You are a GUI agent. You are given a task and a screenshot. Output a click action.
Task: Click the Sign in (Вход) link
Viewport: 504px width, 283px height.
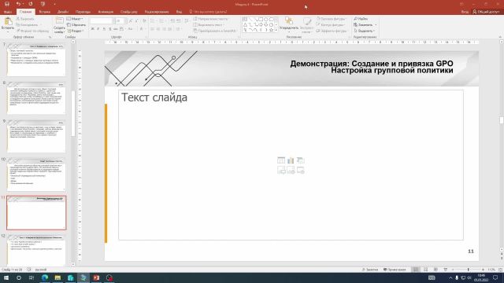pos(465,12)
